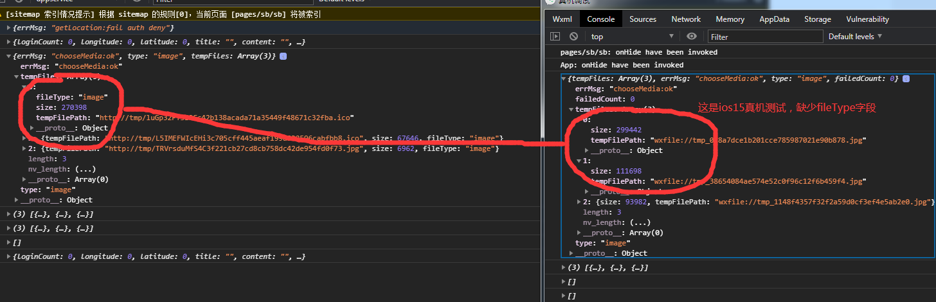Select size value 270398

point(74,107)
